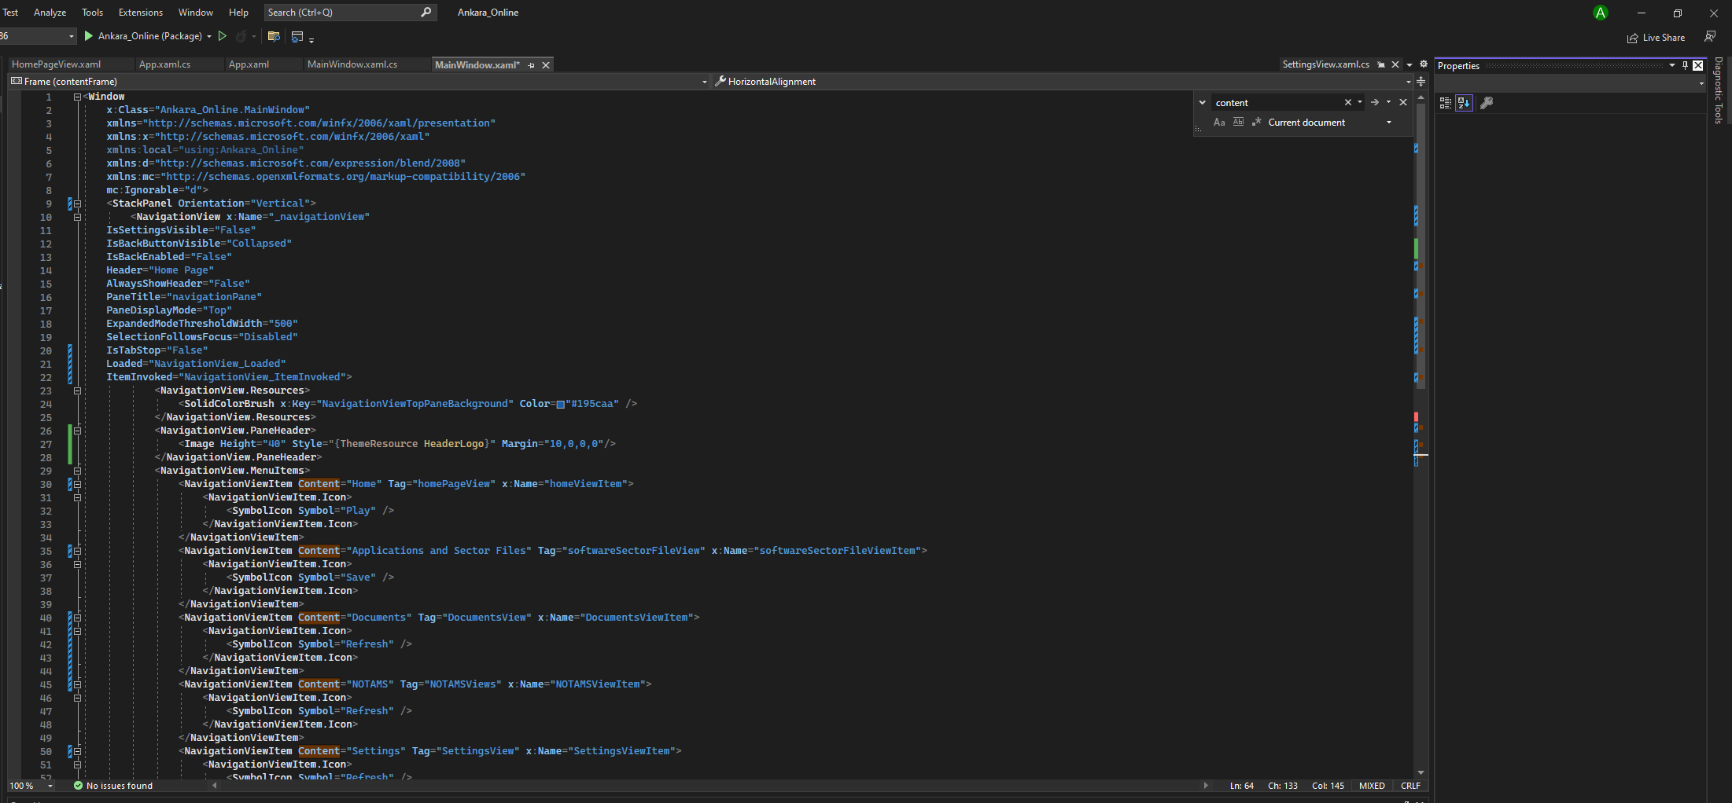Promote SettingsView.xaml.cs preview tab with its pin icon

click(1381, 64)
